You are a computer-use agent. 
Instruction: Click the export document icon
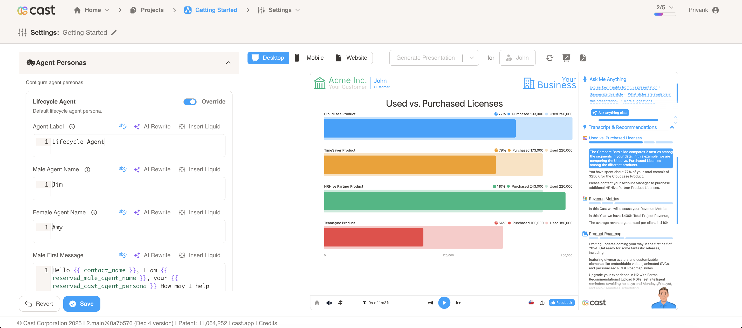click(x=583, y=58)
